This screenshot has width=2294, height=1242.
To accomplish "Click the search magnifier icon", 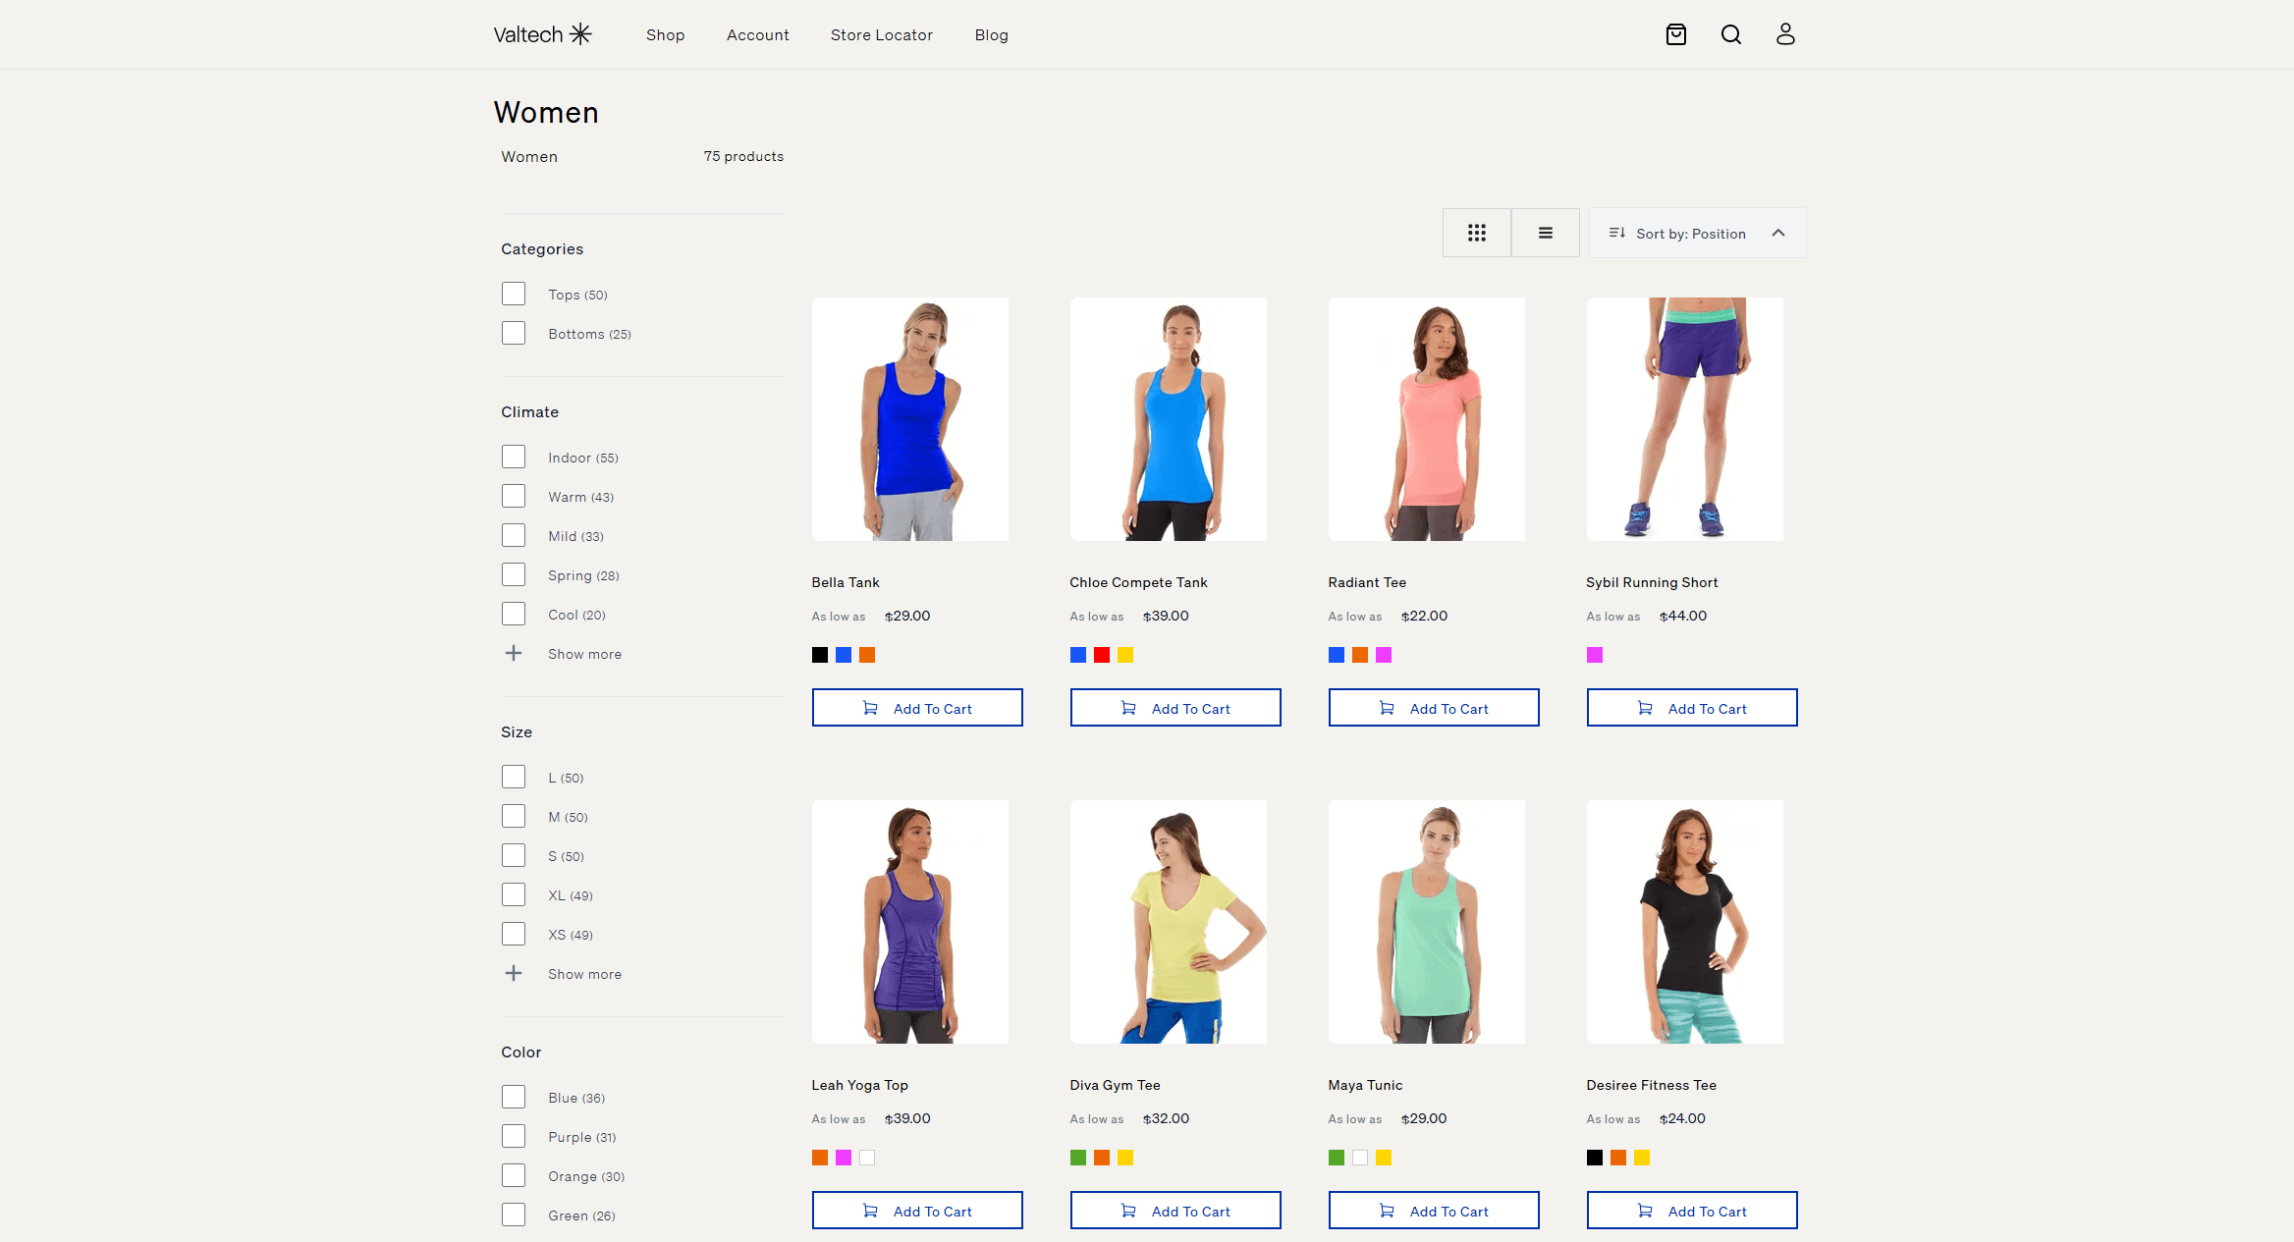I will tap(1731, 34).
